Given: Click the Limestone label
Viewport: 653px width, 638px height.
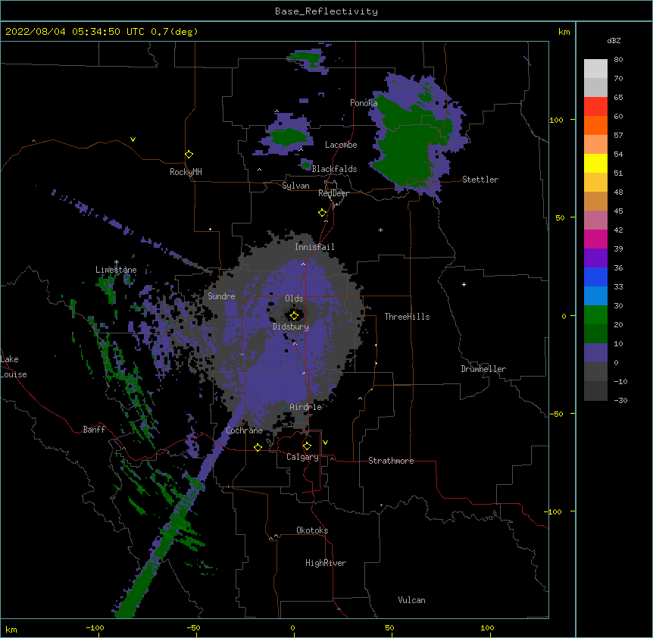Looking at the screenshot, I should point(116,270).
